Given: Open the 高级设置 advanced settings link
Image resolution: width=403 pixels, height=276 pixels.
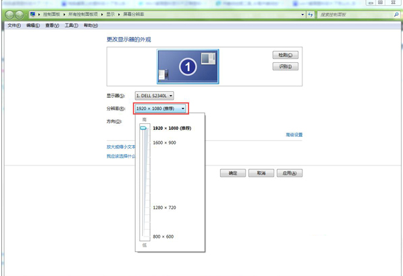Looking at the screenshot, I should pos(294,135).
